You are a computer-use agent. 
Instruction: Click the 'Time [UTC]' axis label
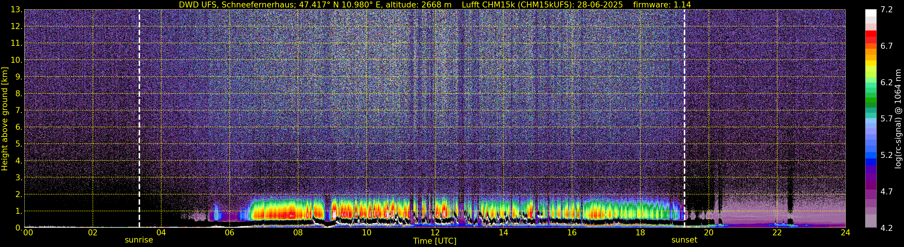click(435, 241)
